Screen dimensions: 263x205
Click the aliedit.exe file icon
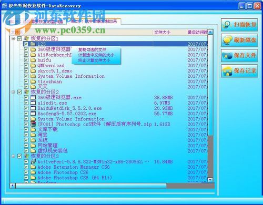(33, 102)
